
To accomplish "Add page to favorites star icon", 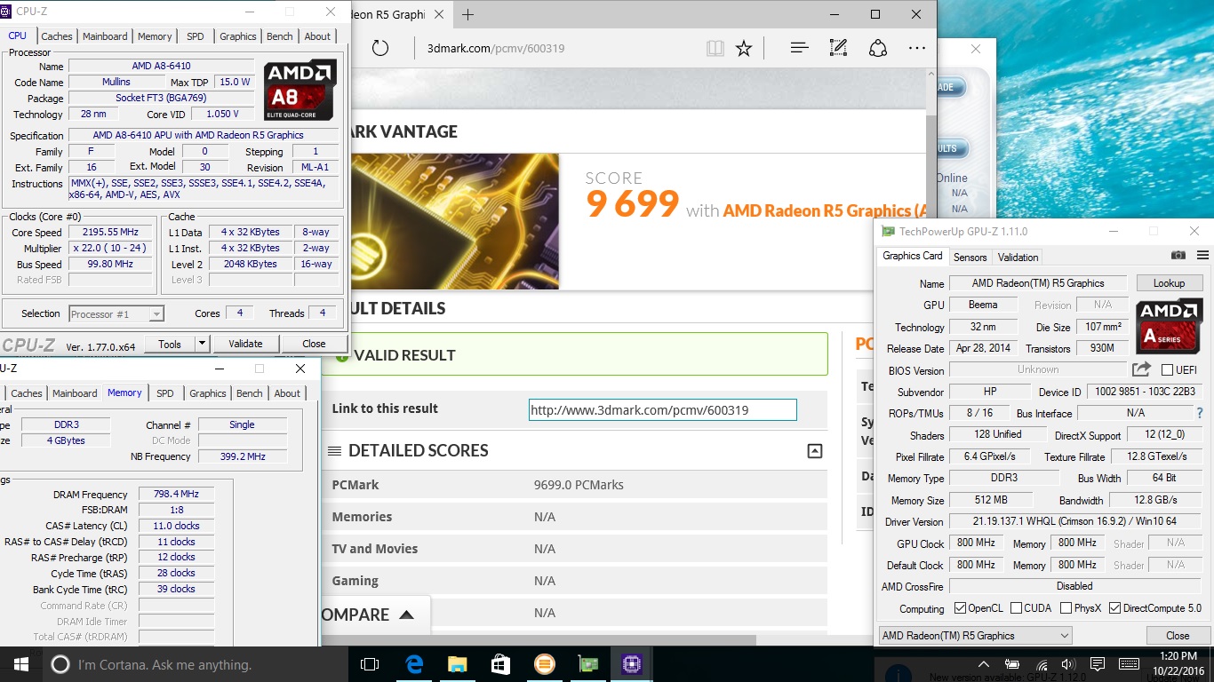I will tap(744, 48).
